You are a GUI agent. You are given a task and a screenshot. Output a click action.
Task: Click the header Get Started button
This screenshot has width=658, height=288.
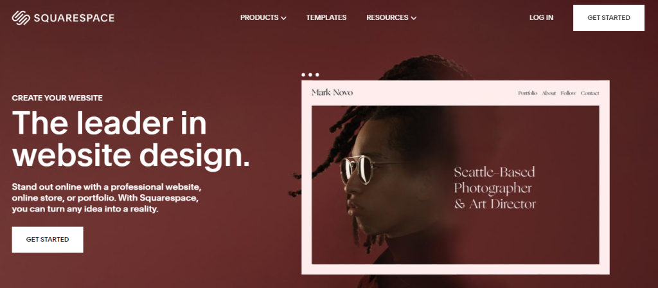click(609, 17)
